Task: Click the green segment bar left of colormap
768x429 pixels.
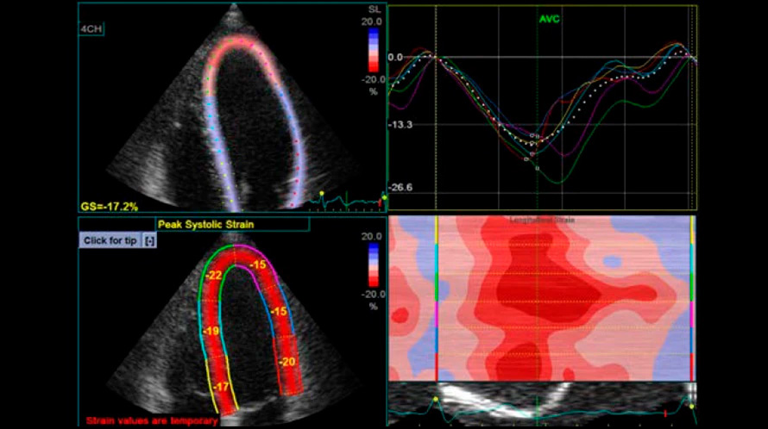Action: pos(438,287)
